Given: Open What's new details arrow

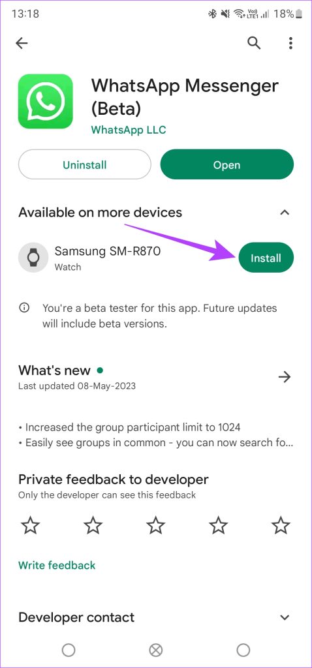Looking at the screenshot, I should [285, 376].
